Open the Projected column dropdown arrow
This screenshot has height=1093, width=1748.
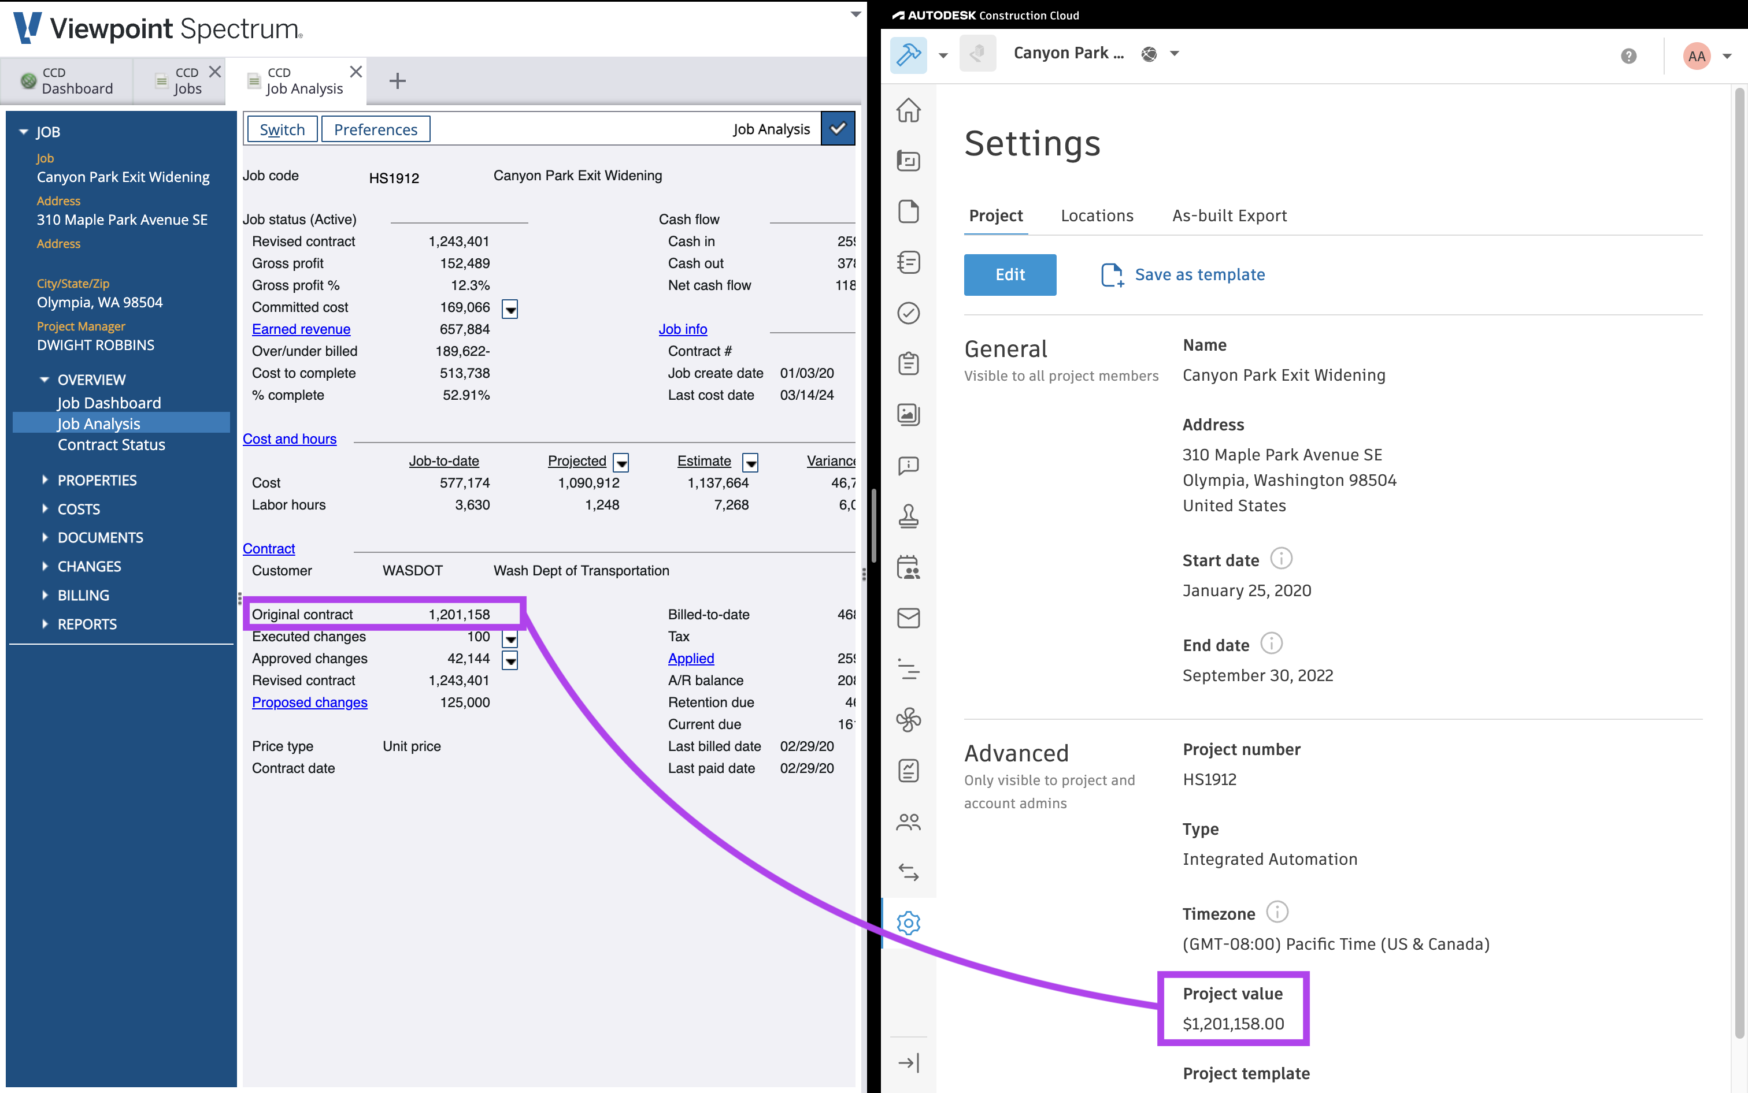(x=621, y=463)
